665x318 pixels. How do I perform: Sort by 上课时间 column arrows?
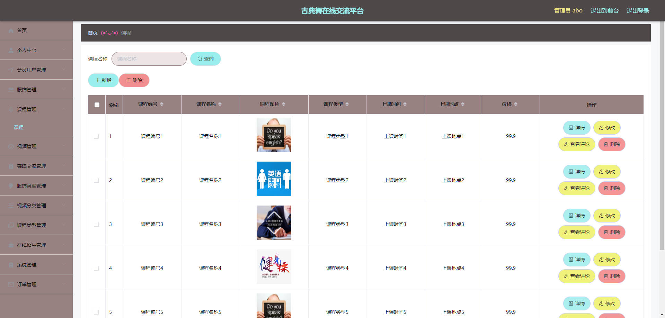pos(405,104)
